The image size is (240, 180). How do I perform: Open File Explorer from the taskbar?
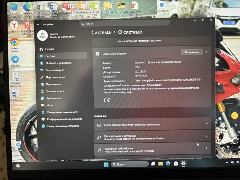pos(161,164)
